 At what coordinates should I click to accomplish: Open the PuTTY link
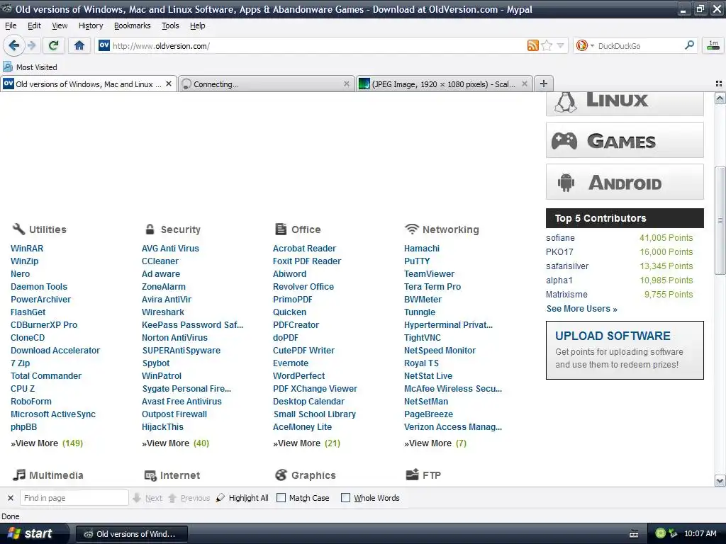pos(417,261)
